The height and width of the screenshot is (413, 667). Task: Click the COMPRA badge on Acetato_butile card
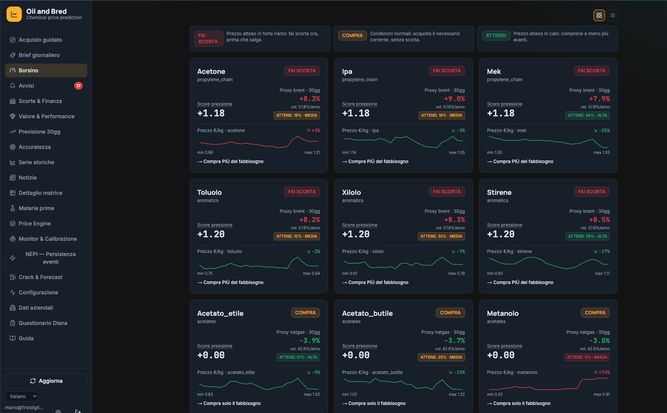(450, 313)
